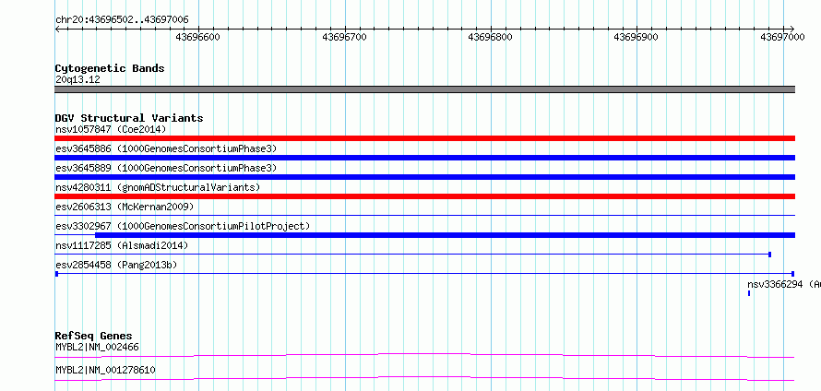Click the small nsv3366294 variant marker

coord(749,293)
